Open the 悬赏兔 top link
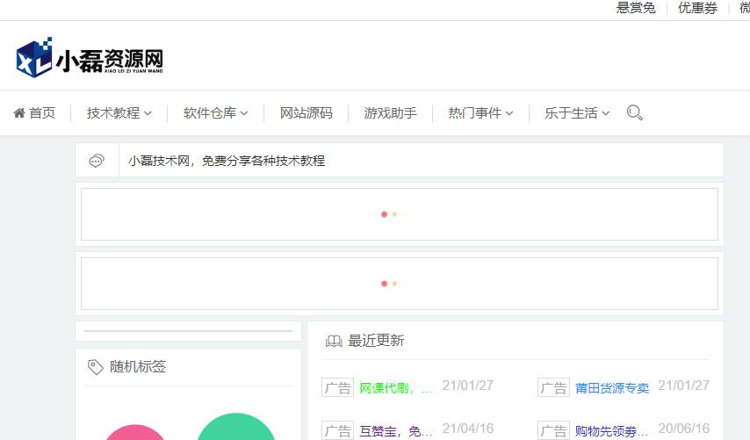 [x=636, y=8]
